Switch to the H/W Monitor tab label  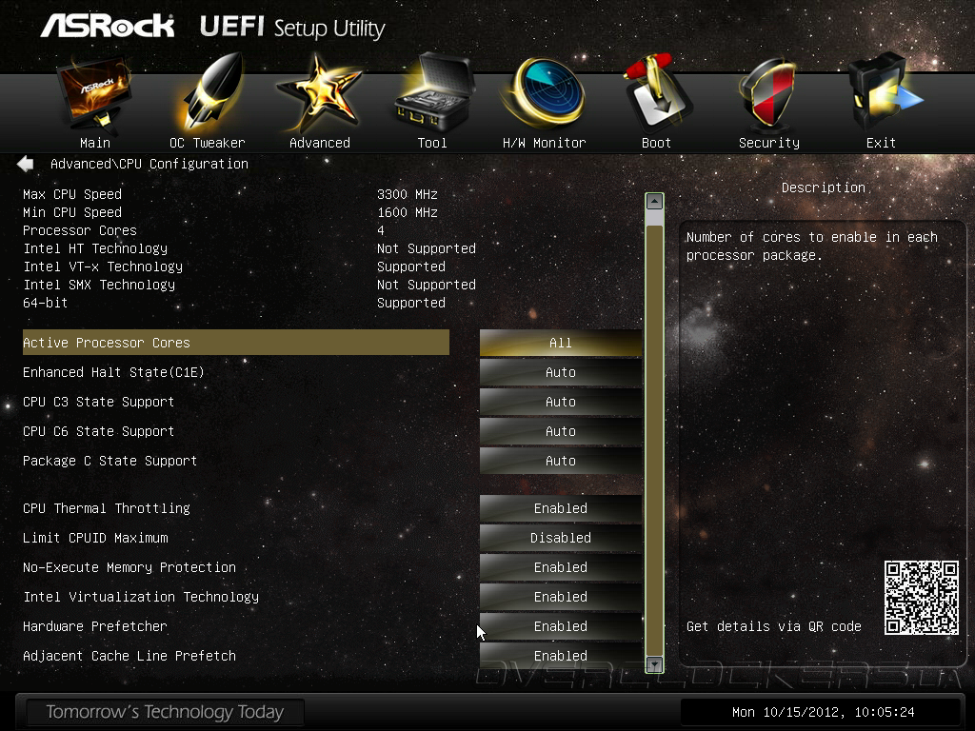coord(544,143)
